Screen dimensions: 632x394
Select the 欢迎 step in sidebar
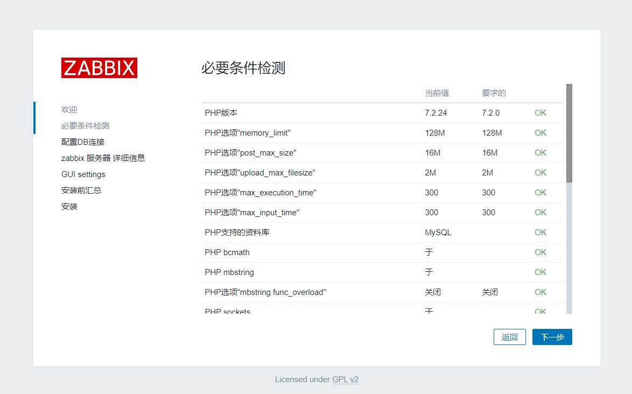point(69,110)
